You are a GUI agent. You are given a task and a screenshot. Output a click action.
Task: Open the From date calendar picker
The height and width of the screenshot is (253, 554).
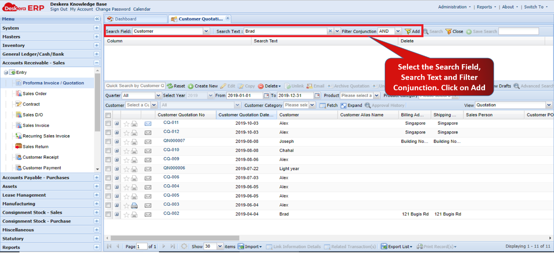[x=266, y=95]
